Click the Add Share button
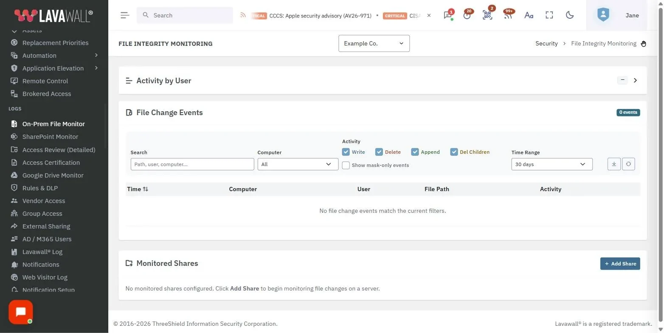The image size is (664, 333). 620,264
